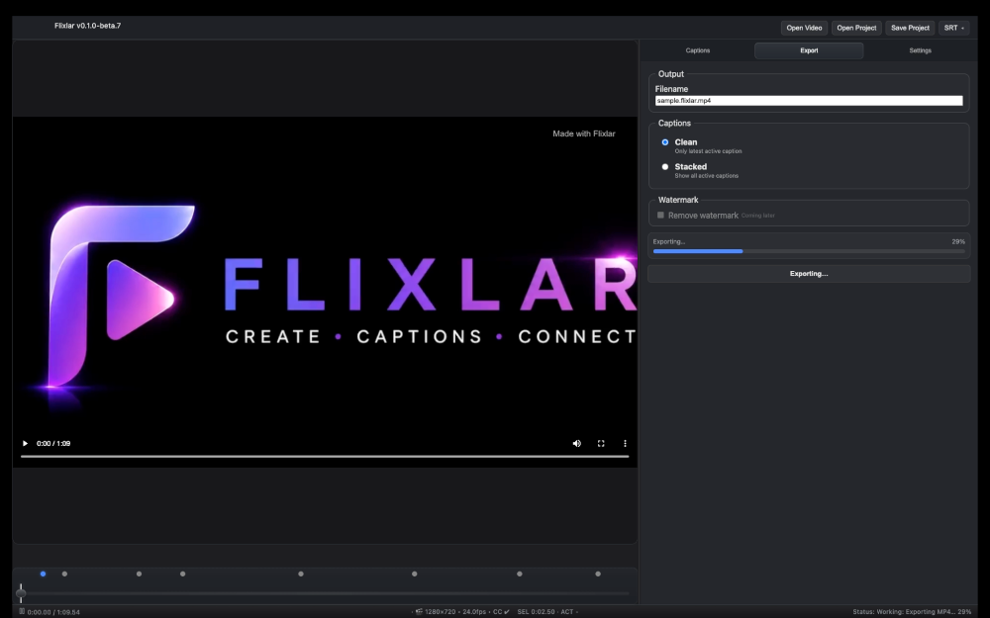Switch to the Captions tab
The height and width of the screenshot is (618, 990).
[x=698, y=50]
